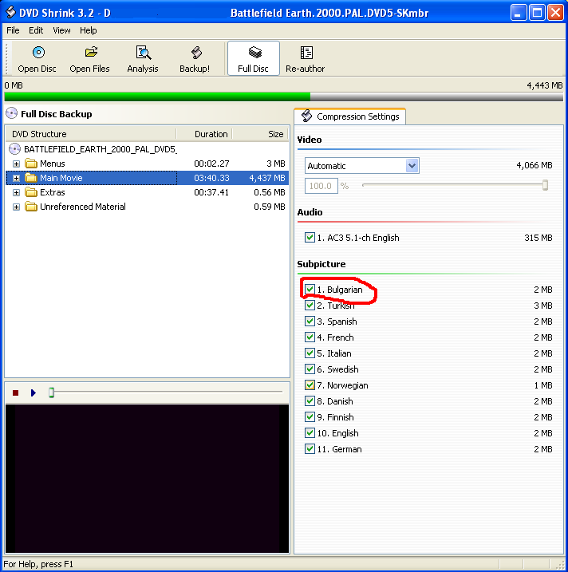Viewport: 568px width, 572px height.
Task: Click the Open Files folder icon
Action: tap(90, 53)
